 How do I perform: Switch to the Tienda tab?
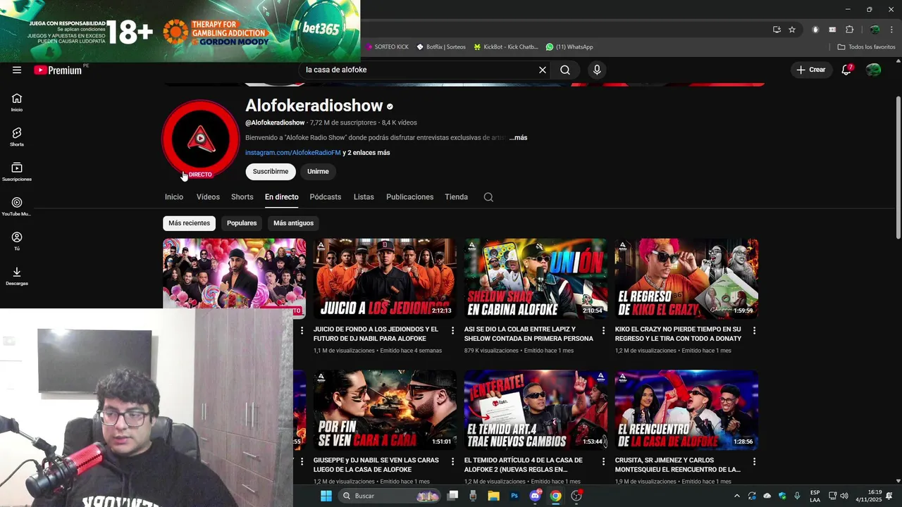(456, 197)
